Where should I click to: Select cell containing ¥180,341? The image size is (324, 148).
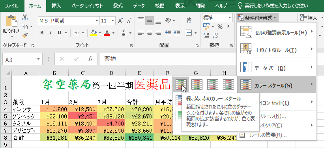(x=139, y=137)
